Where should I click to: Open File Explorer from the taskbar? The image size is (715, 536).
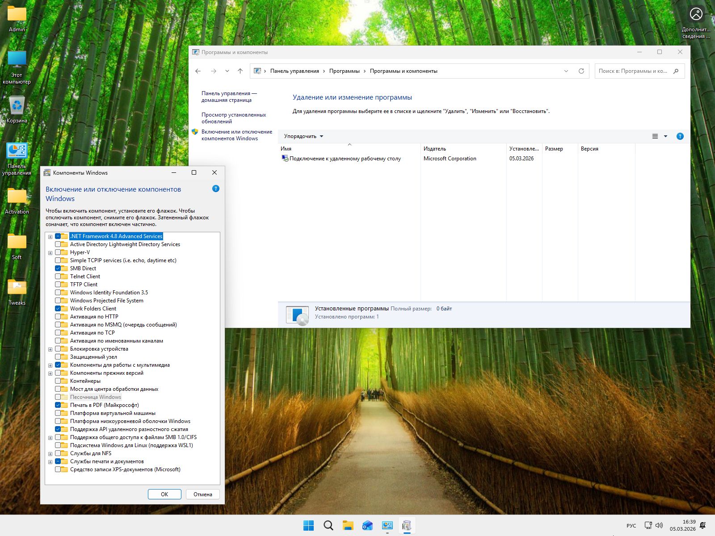(x=348, y=525)
